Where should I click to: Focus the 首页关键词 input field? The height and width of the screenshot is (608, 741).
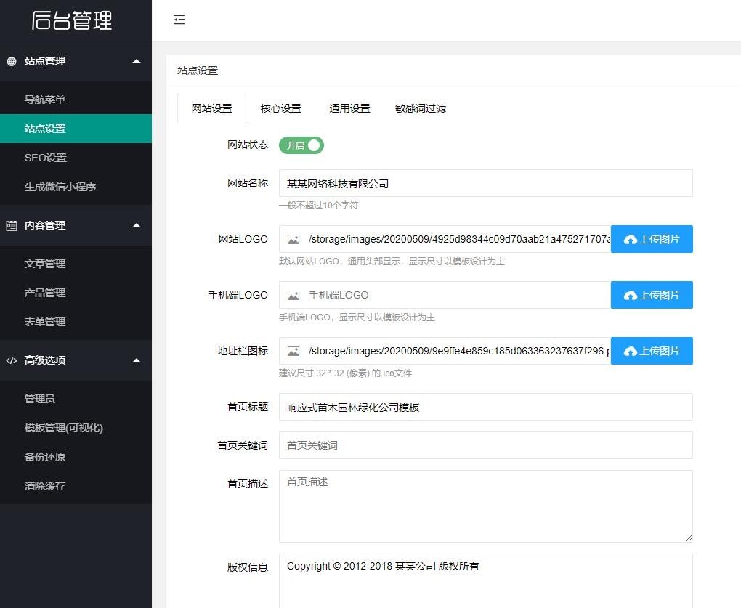tap(486, 445)
